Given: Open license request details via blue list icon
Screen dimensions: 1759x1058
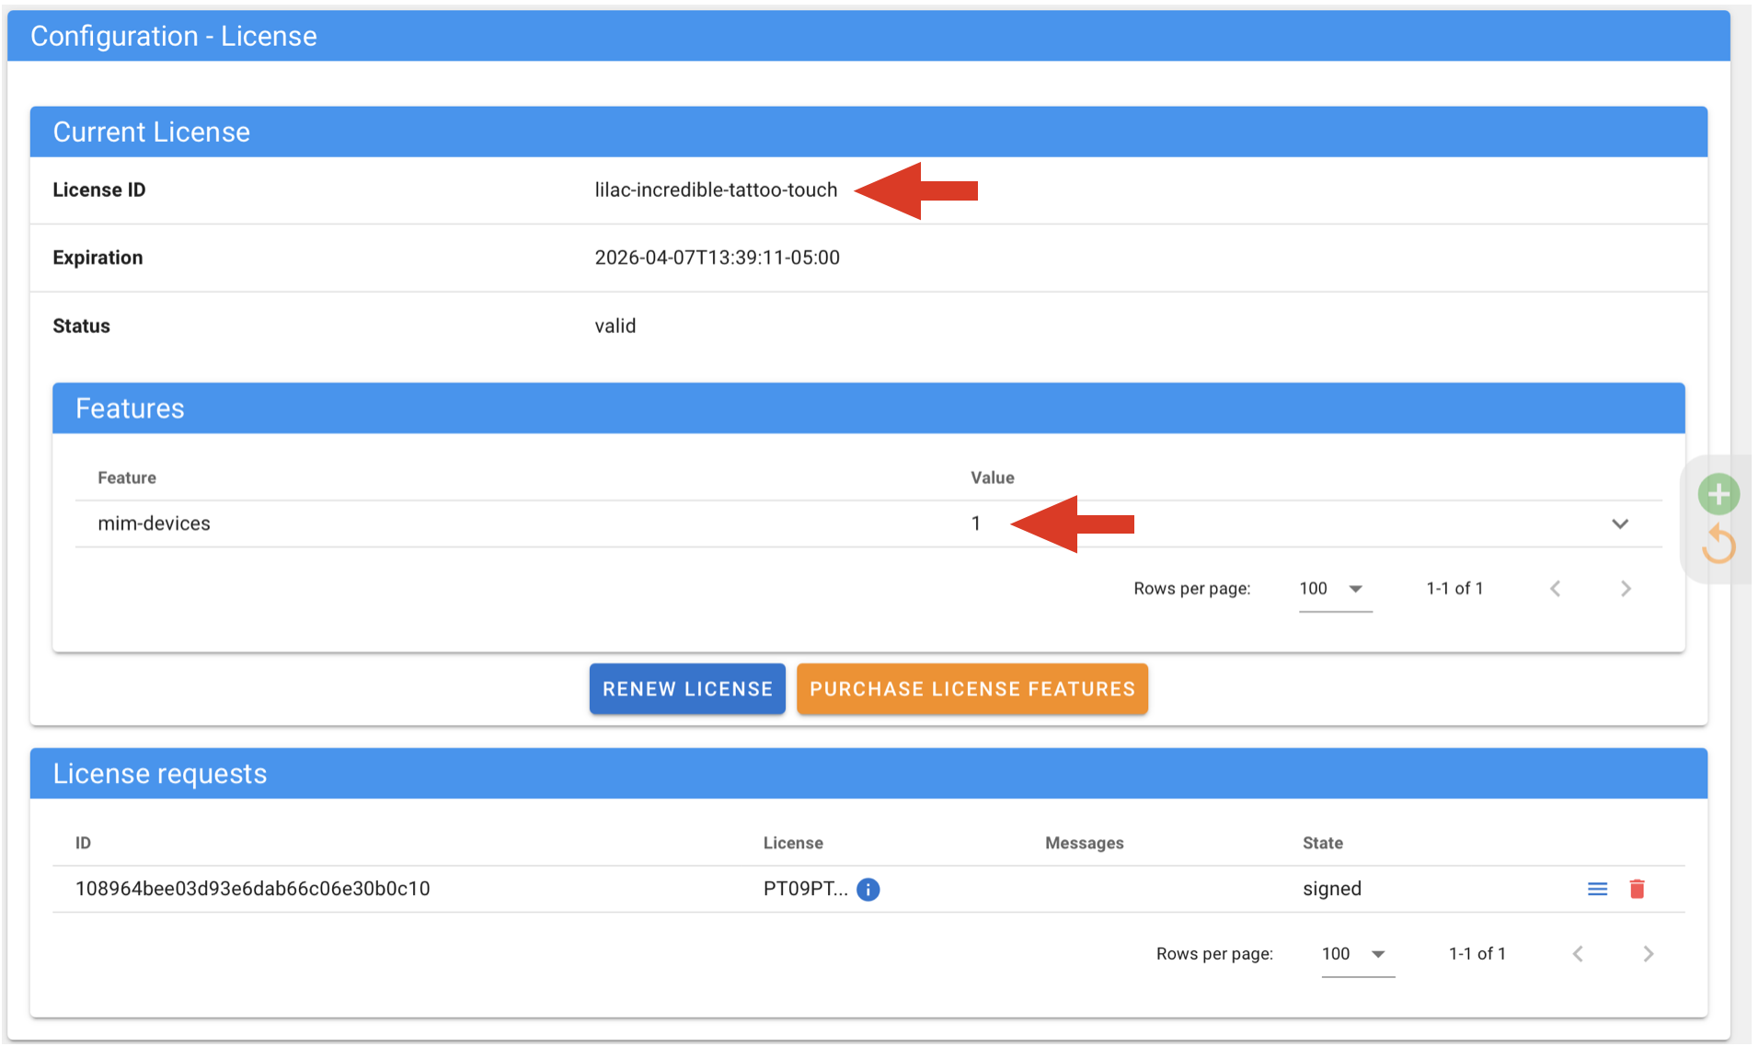Looking at the screenshot, I should click(1598, 889).
